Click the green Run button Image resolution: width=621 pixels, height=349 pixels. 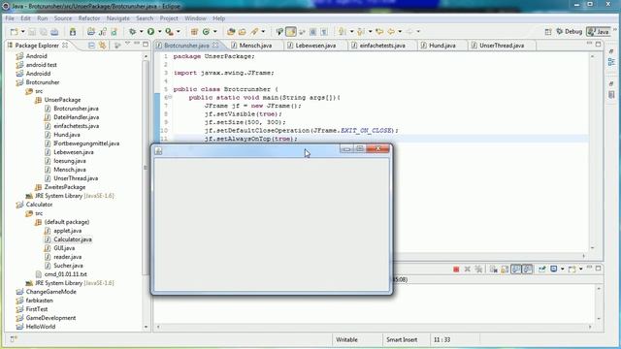151,32
